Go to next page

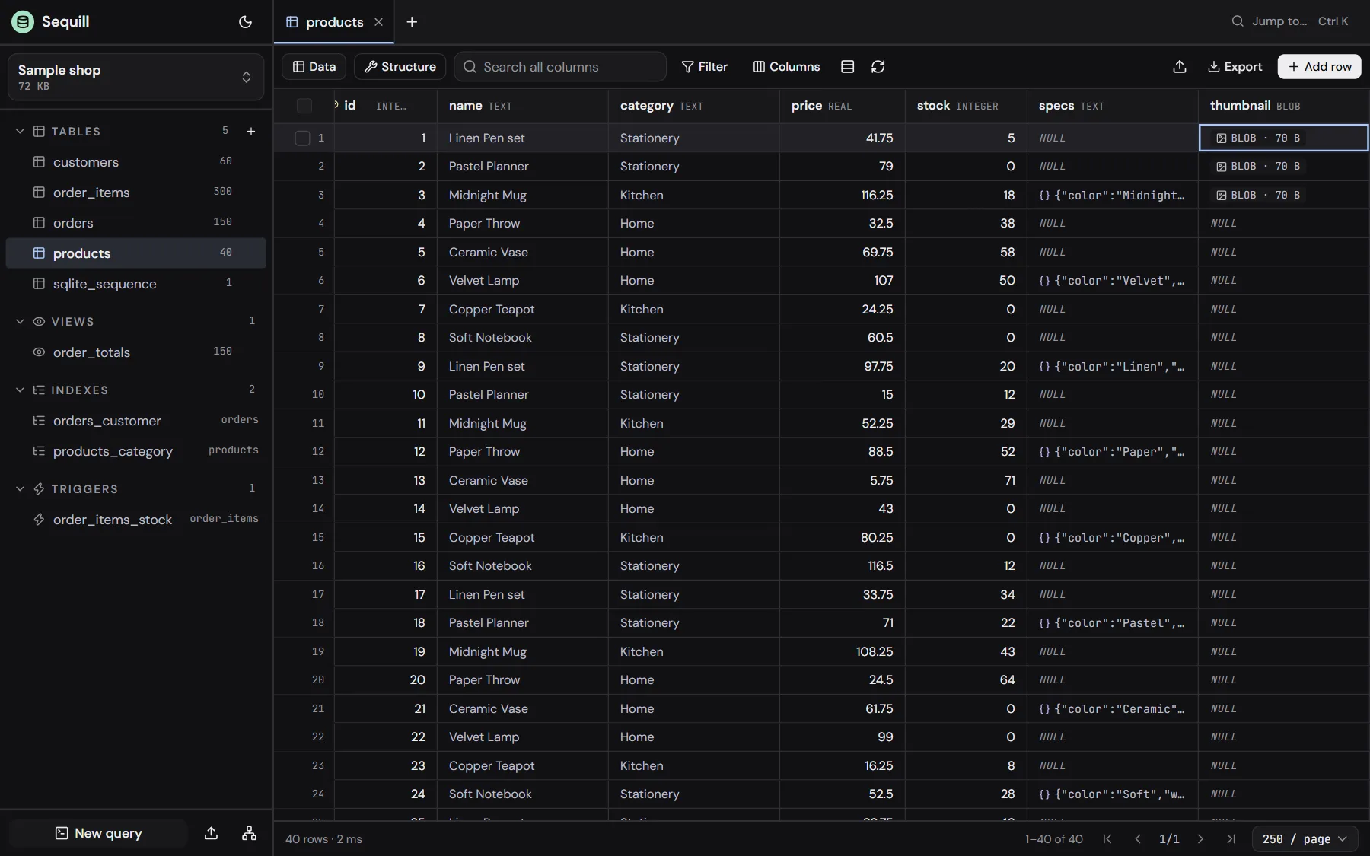[1200, 838]
